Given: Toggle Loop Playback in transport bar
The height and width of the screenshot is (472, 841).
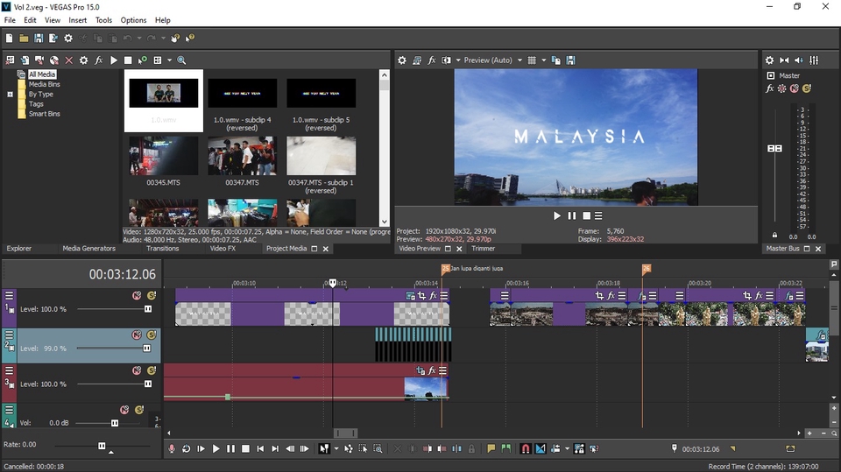Looking at the screenshot, I should point(186,449).
